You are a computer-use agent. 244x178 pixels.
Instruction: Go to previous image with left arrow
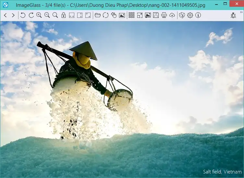[5, 15]
